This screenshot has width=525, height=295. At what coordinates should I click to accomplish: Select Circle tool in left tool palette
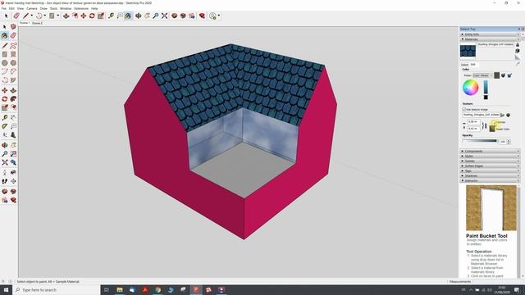[5, 62]
